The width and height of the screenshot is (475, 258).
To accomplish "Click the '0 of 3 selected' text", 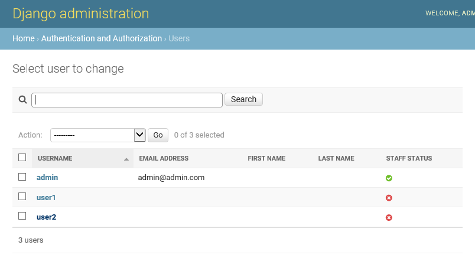I will coord(199,135).
